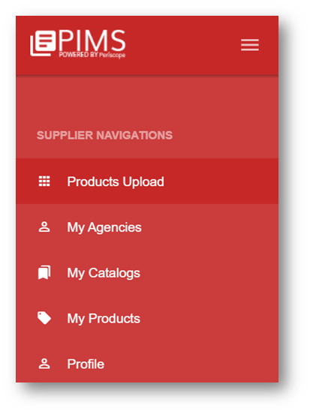Select My Products in the navigation
The width and height of the screenshot is (310, 414).
[x=147, y=318]
